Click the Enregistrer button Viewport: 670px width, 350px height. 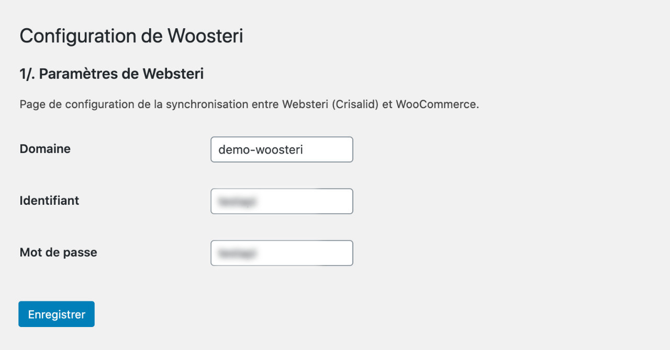57,314
